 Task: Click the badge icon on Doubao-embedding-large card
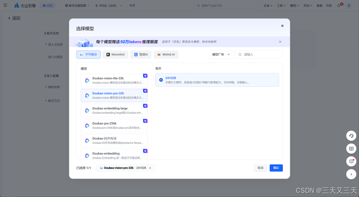click(x=145, y=106)
